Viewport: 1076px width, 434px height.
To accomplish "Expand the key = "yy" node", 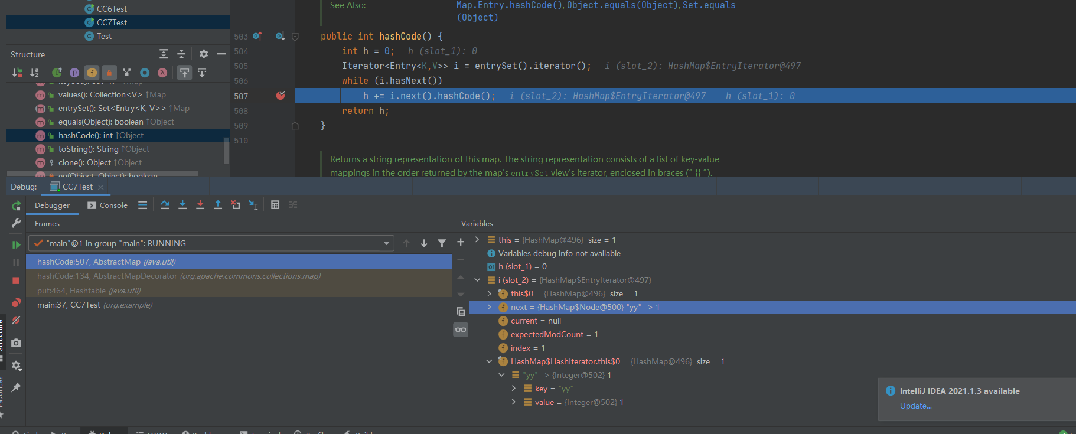I will click(513, 389).
